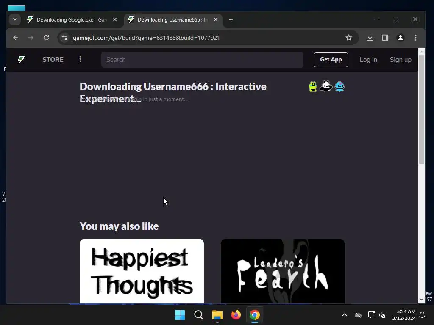434x325 pixels.
Task: Open a new browser tab
Action: 231,19
